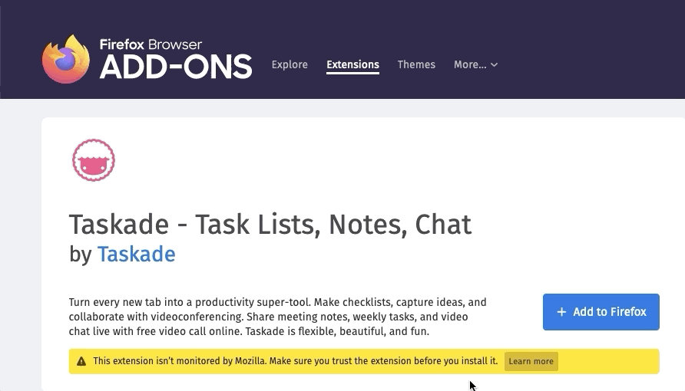Click the Taskade extension title heading
The image size is (685, 391).
270,225
